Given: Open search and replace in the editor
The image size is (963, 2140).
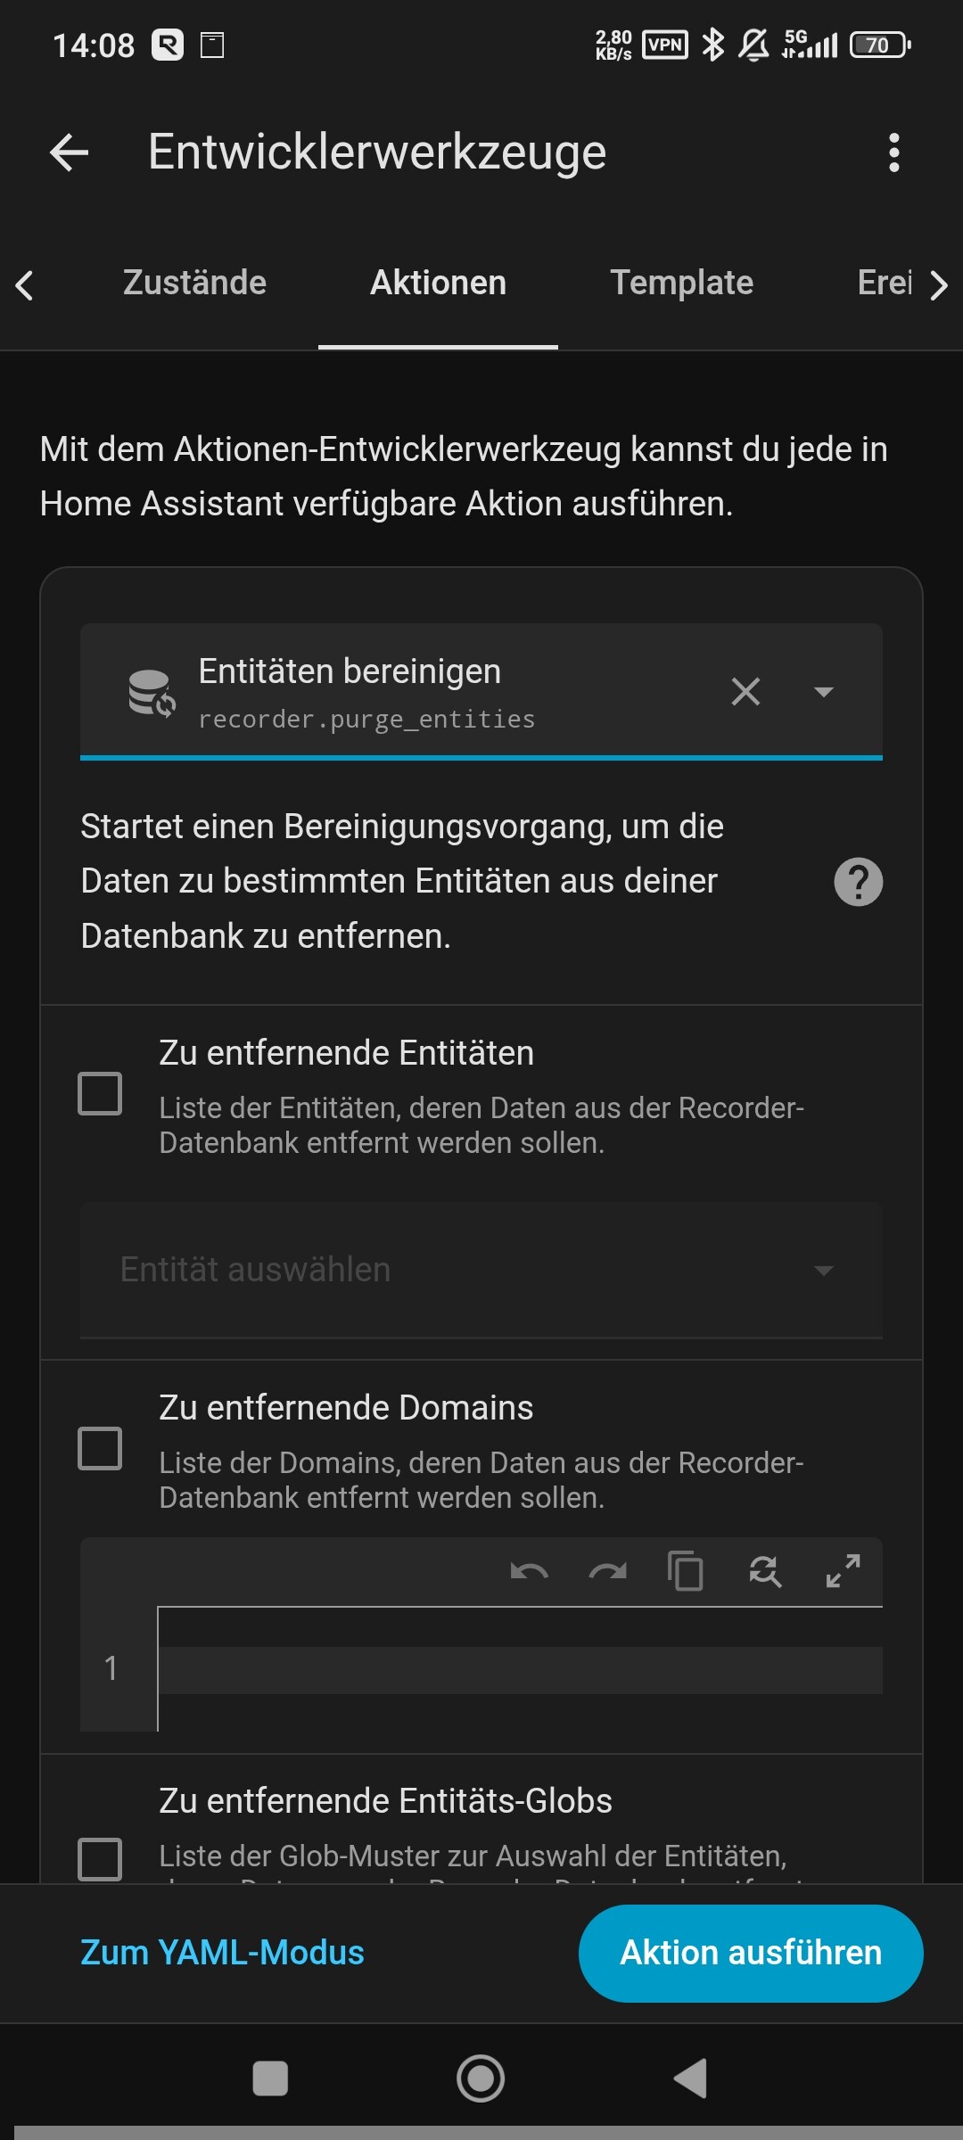Looking at the screenshot, I should click(764, 1570).
